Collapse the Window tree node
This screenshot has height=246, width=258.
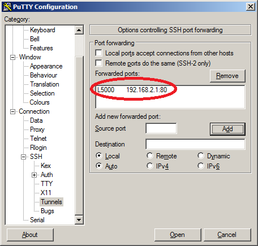point(12,57)
